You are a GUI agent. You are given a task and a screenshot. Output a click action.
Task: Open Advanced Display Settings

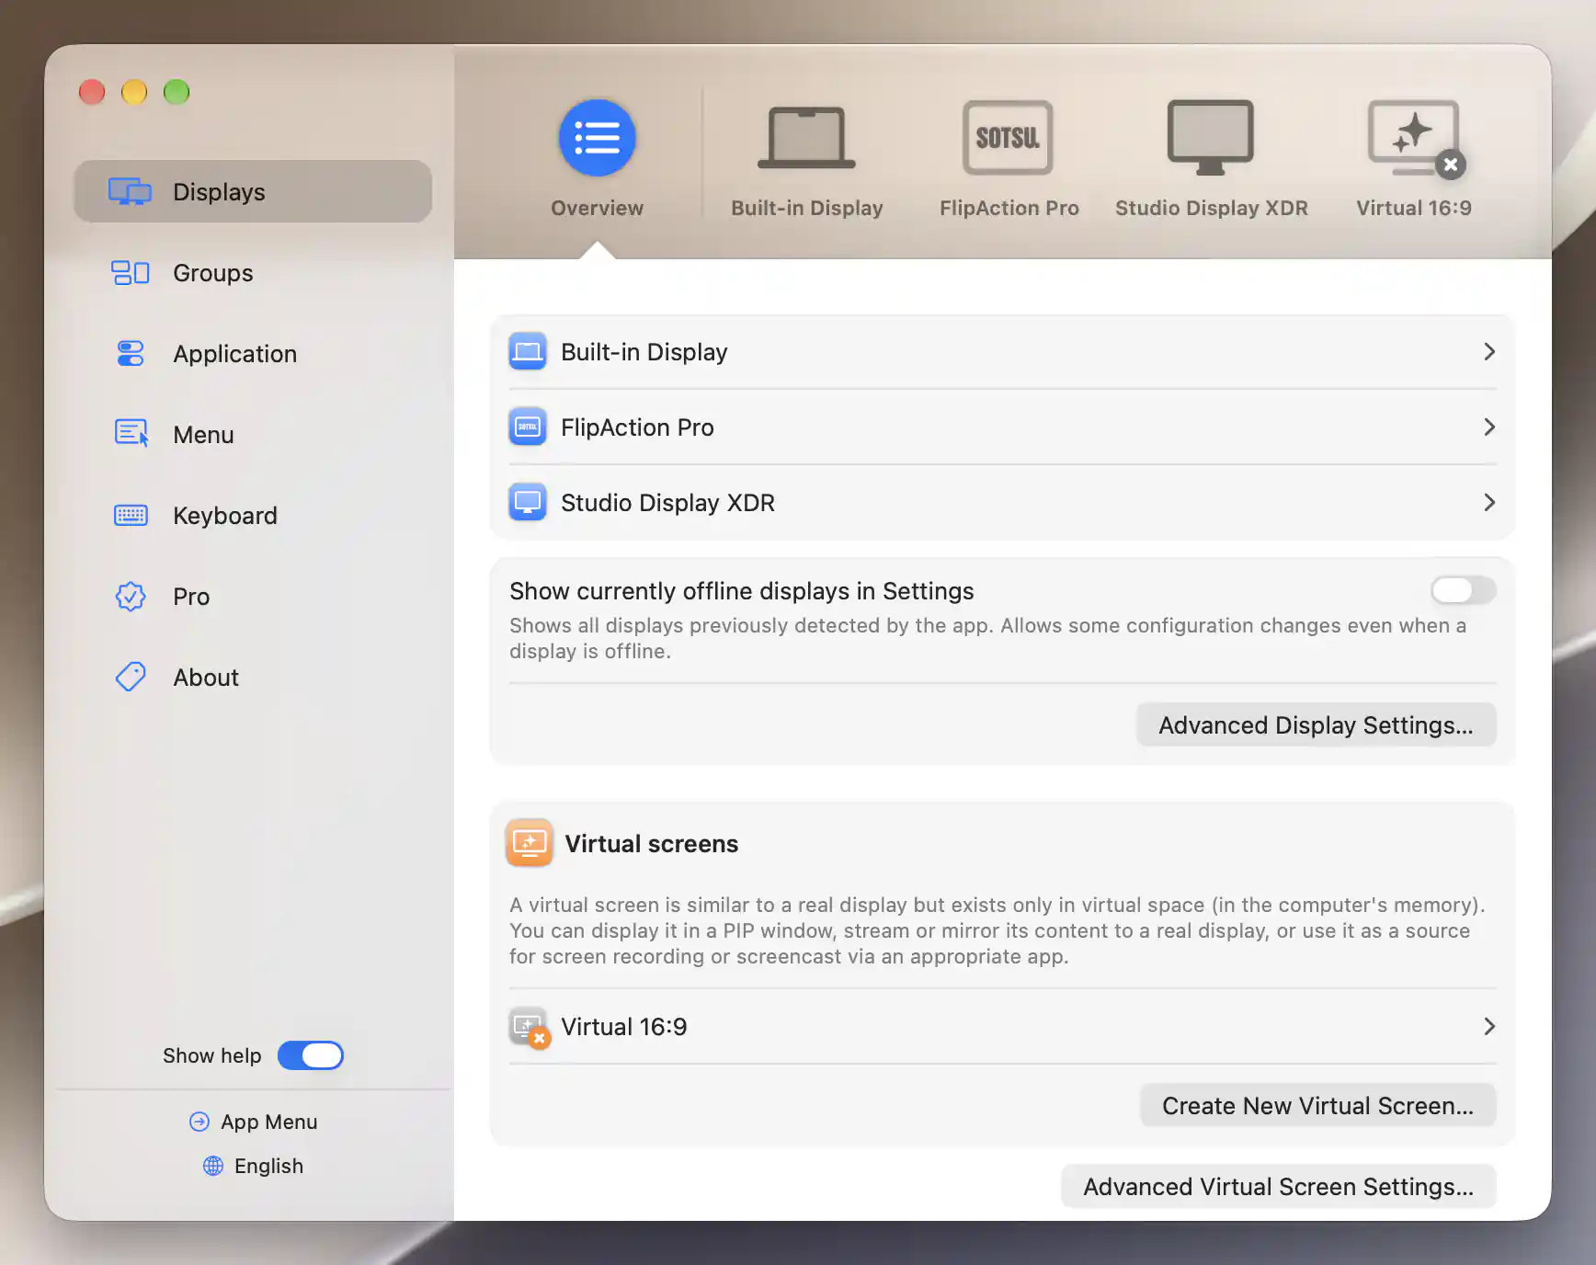coord(1316,725)
